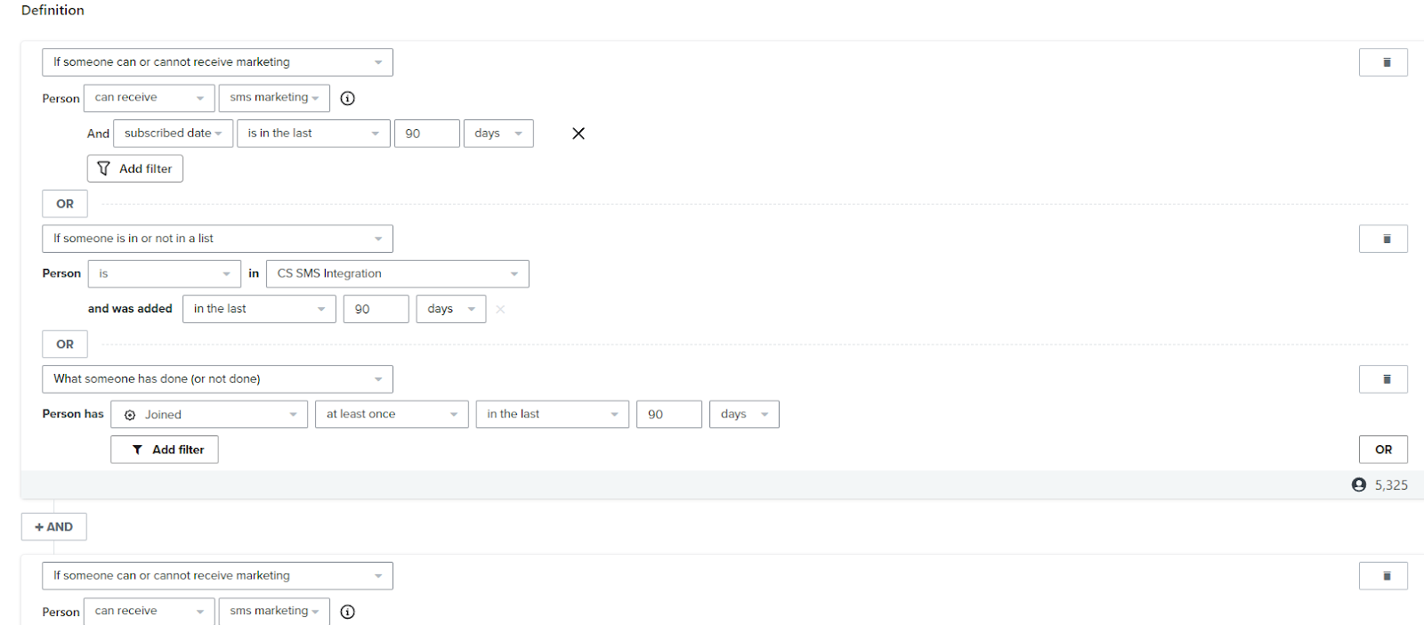Remove the 'and was added' time filter

pyautogui.click(x=500, y=309)
